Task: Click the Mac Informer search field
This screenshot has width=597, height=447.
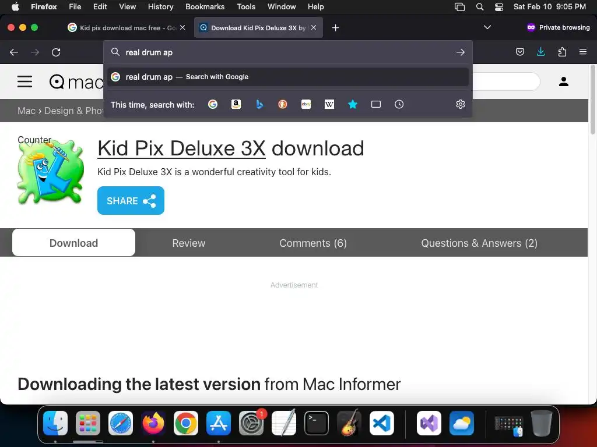Action: pos(505,81)
